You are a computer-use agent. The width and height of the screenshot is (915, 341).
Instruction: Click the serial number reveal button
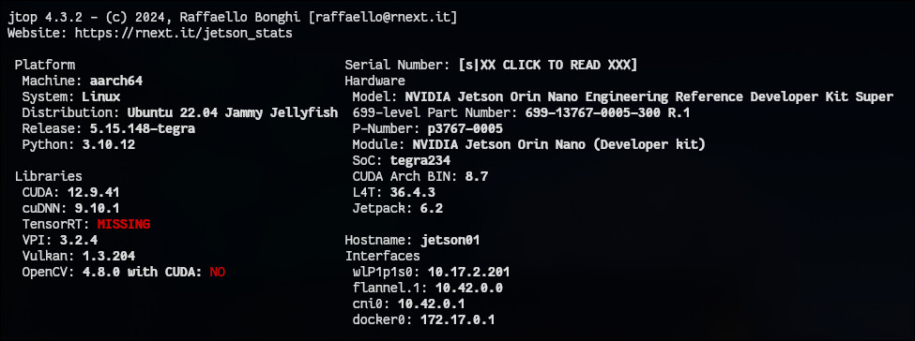click(549, 65)
